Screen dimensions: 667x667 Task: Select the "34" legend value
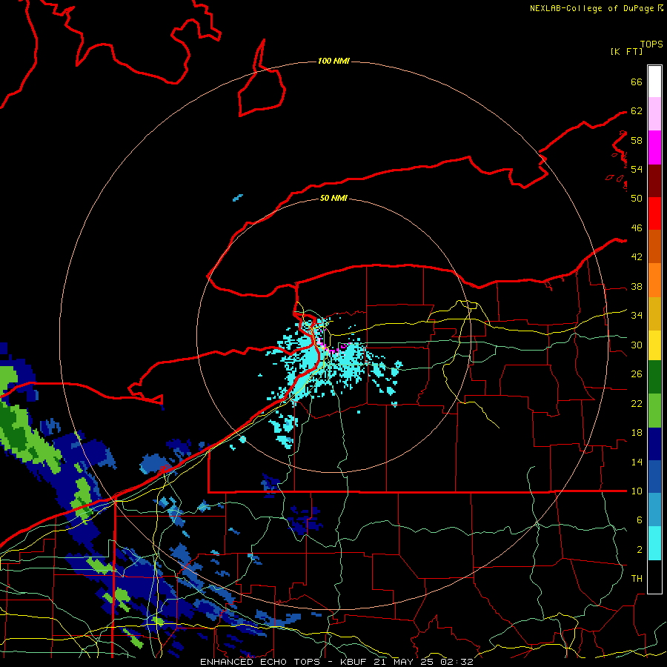point(637,316)
